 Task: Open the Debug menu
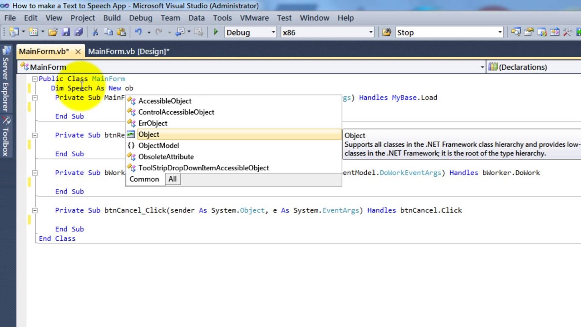pyautogui.click(x=141, y=18)
